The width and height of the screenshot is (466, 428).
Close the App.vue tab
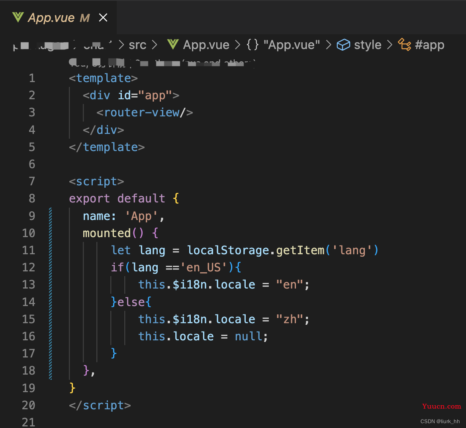[x=103, y=18]
